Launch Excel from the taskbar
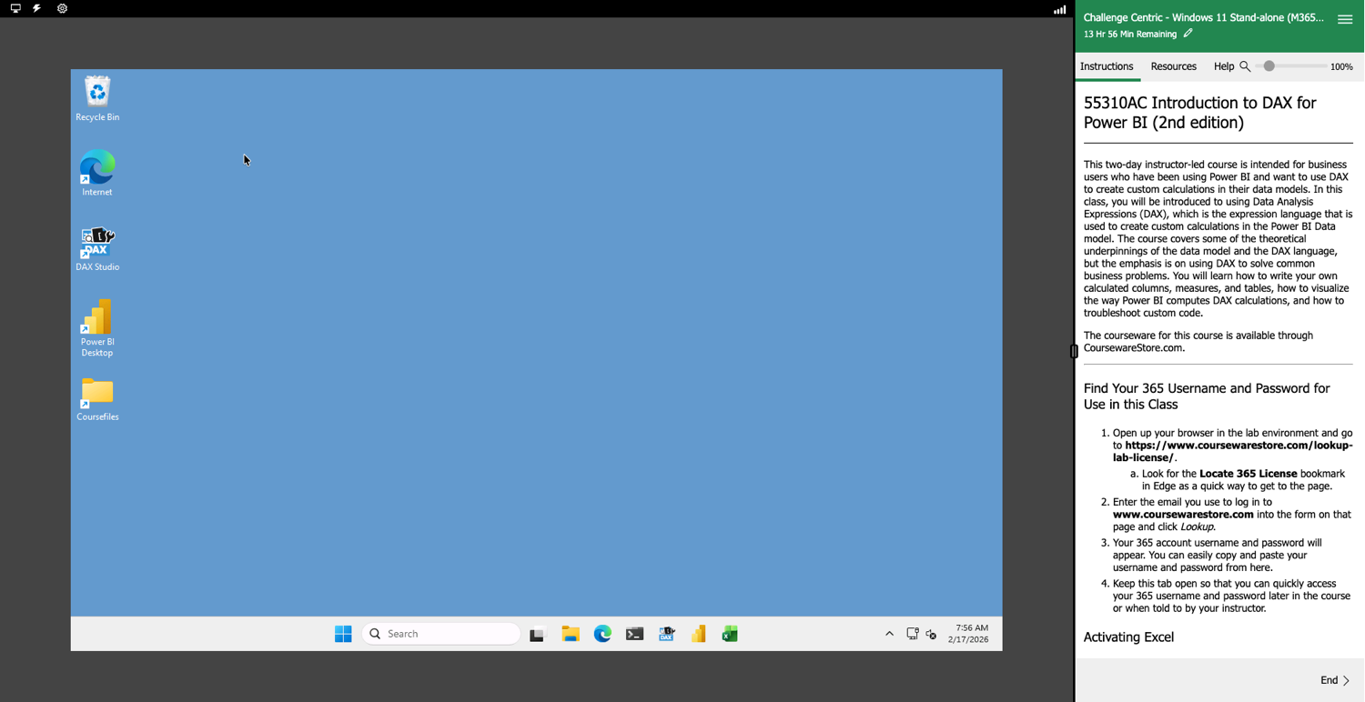Image resolution: width=1365 pixels, height=702 pixels. tap(730, 635)
